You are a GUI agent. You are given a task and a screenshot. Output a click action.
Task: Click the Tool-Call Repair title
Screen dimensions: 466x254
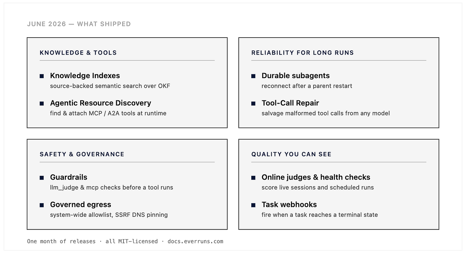tap(290, 103)
